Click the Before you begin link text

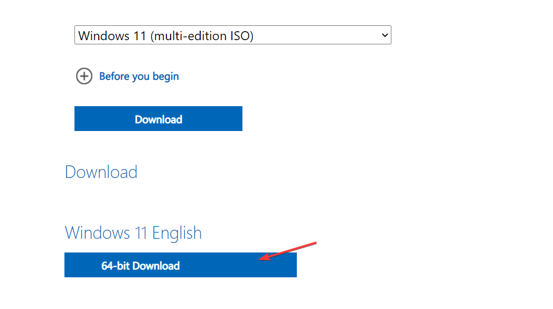click(x=139, y=76)
